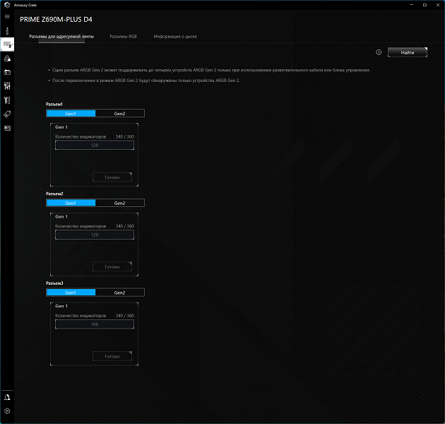Switch to Разъемы для адресуемой ленты tab

61,37
